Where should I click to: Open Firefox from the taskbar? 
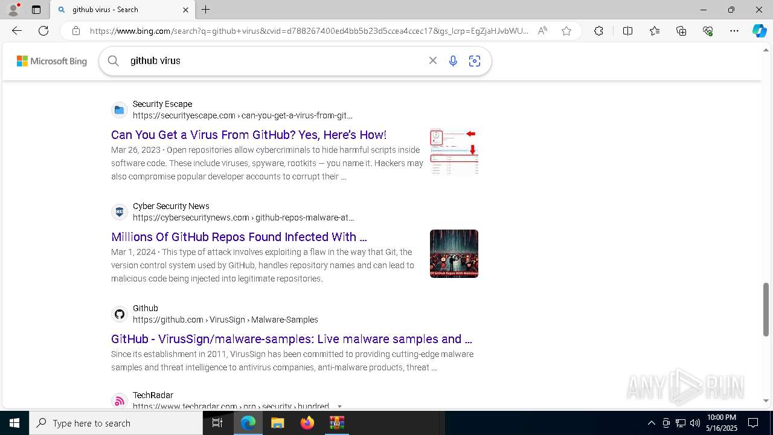click(x=307, y=423)
